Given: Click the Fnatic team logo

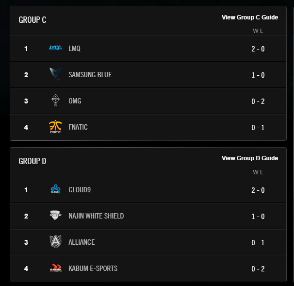Looking at the screenshot, I should click(x=55, y=127).
